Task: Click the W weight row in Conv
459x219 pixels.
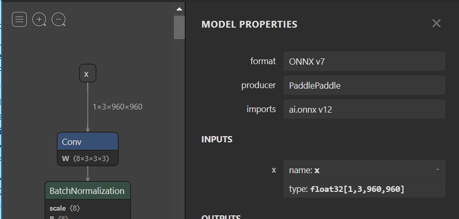Action: tap(87, 158)
